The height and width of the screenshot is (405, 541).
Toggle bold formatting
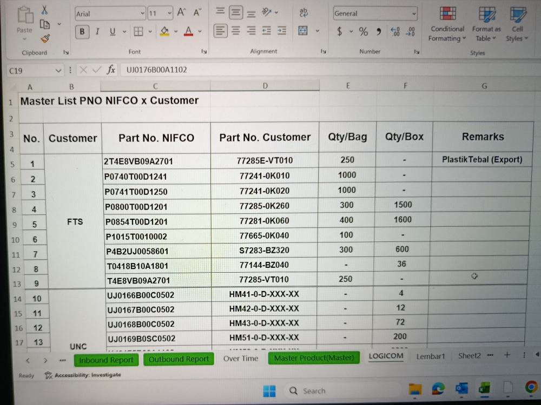point(82,32)
